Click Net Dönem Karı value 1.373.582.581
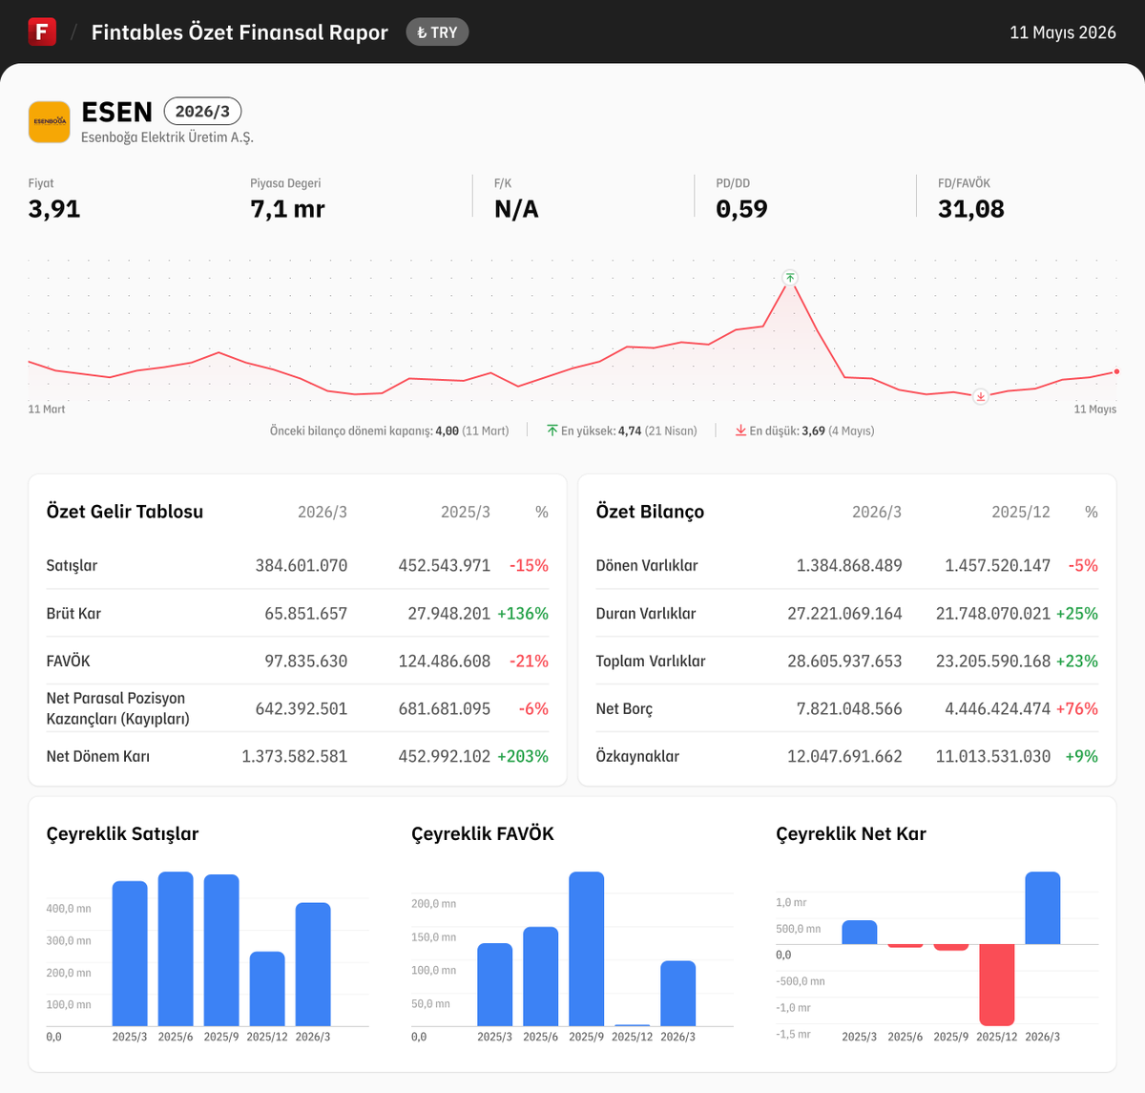Screen dimensions: 1145x1093 click(x=295, y=756)
